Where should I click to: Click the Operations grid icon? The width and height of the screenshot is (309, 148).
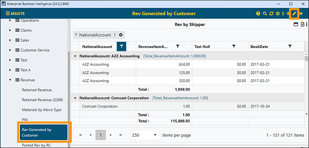coord(17,20)
